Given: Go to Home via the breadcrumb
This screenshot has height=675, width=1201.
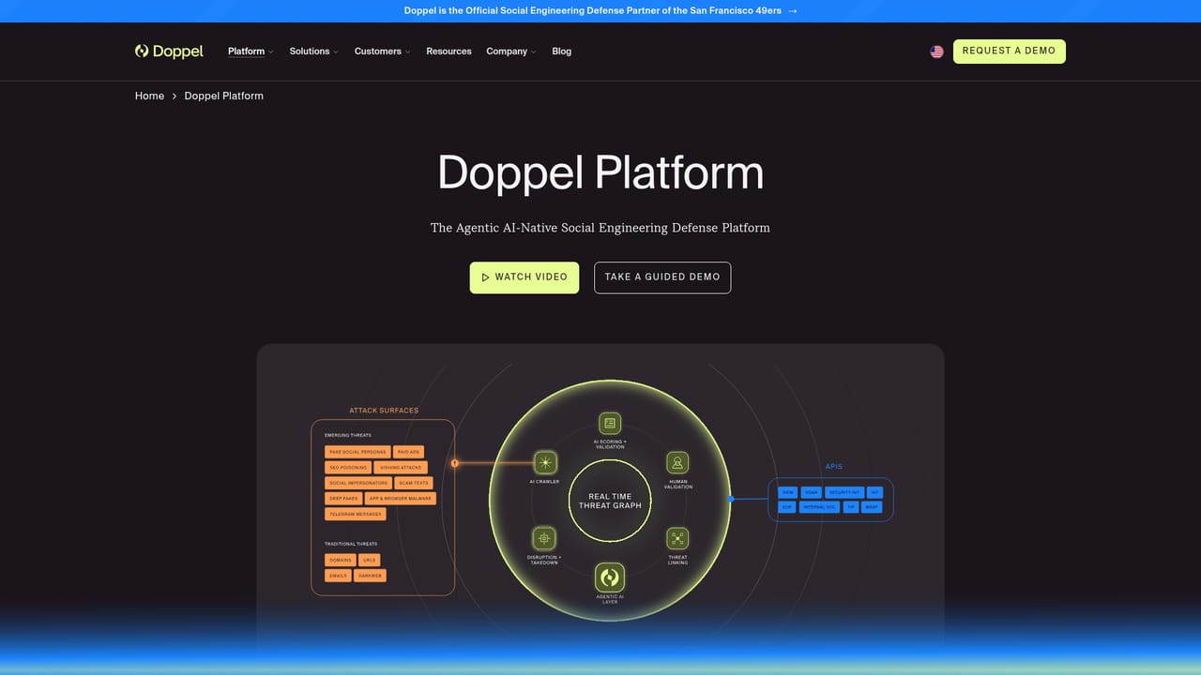Looking at the screenshot, I should [149, 96].
